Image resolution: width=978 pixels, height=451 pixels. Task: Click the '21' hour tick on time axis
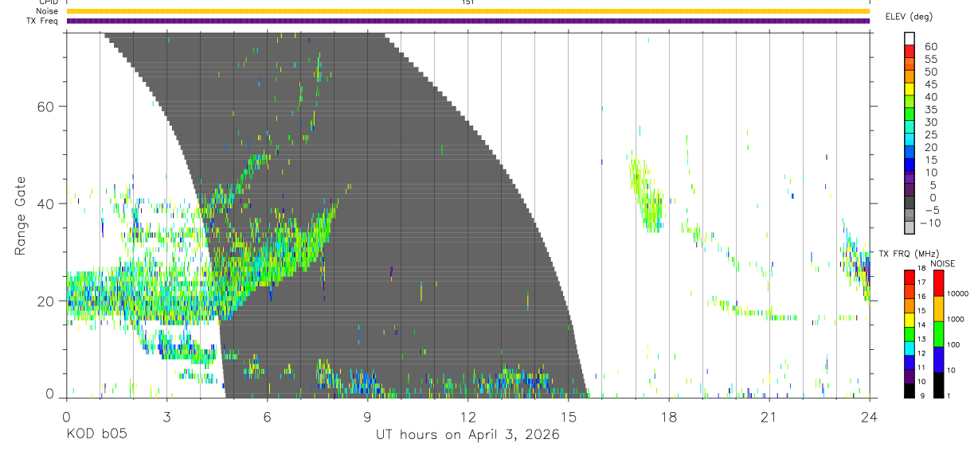click(x=769, y=417)
